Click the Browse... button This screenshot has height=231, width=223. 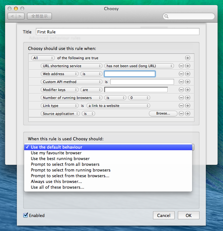(163, 114)
